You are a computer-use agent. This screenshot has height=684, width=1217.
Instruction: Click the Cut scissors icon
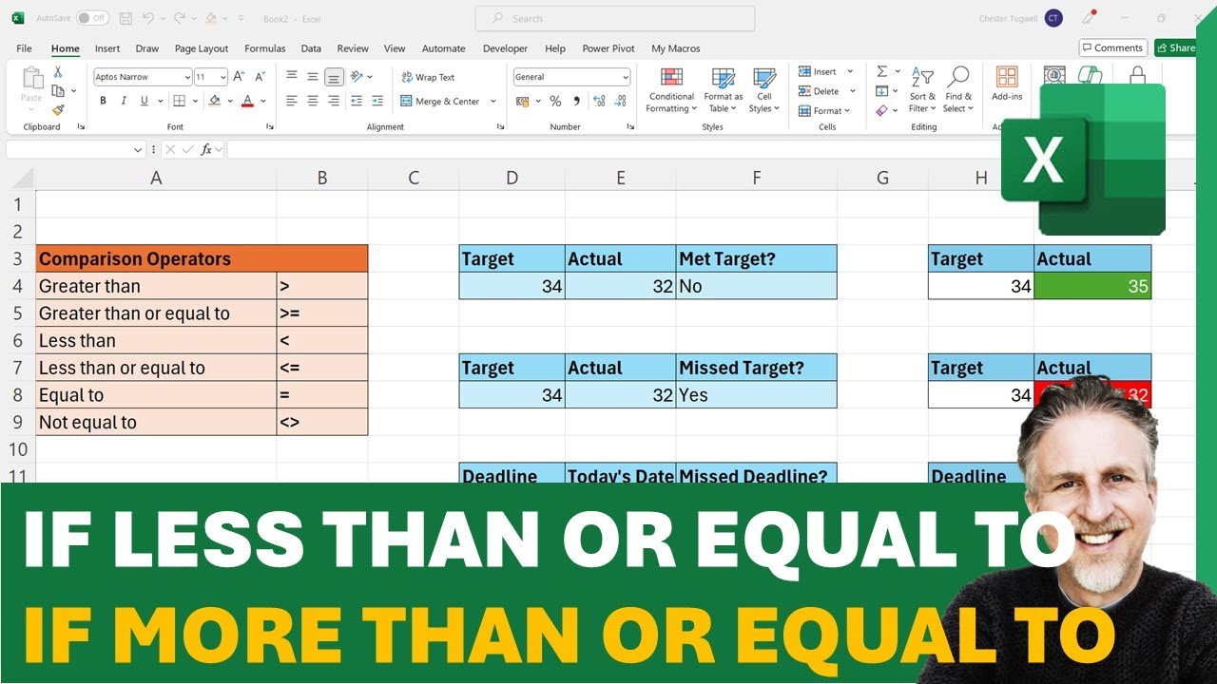(58, 72)
